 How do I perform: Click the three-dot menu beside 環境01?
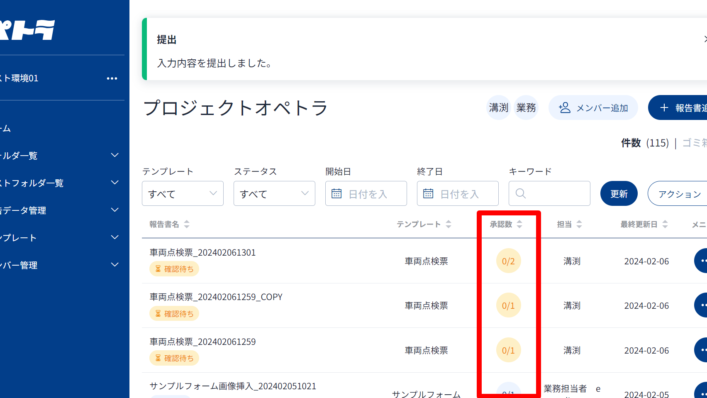click(112, 78)
